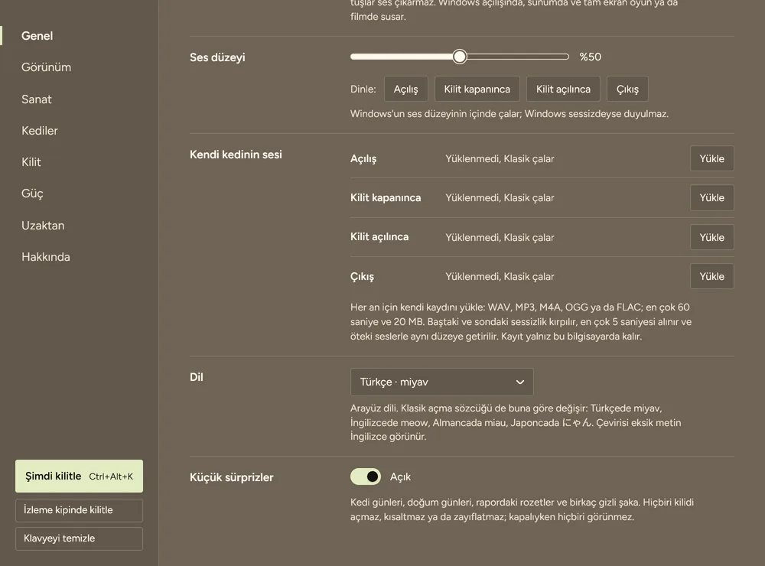Image resolution: width=765 pixels, height=566 pixels.
Task: Load a recording for Kilit açılınca
Action: click(711, 237)
